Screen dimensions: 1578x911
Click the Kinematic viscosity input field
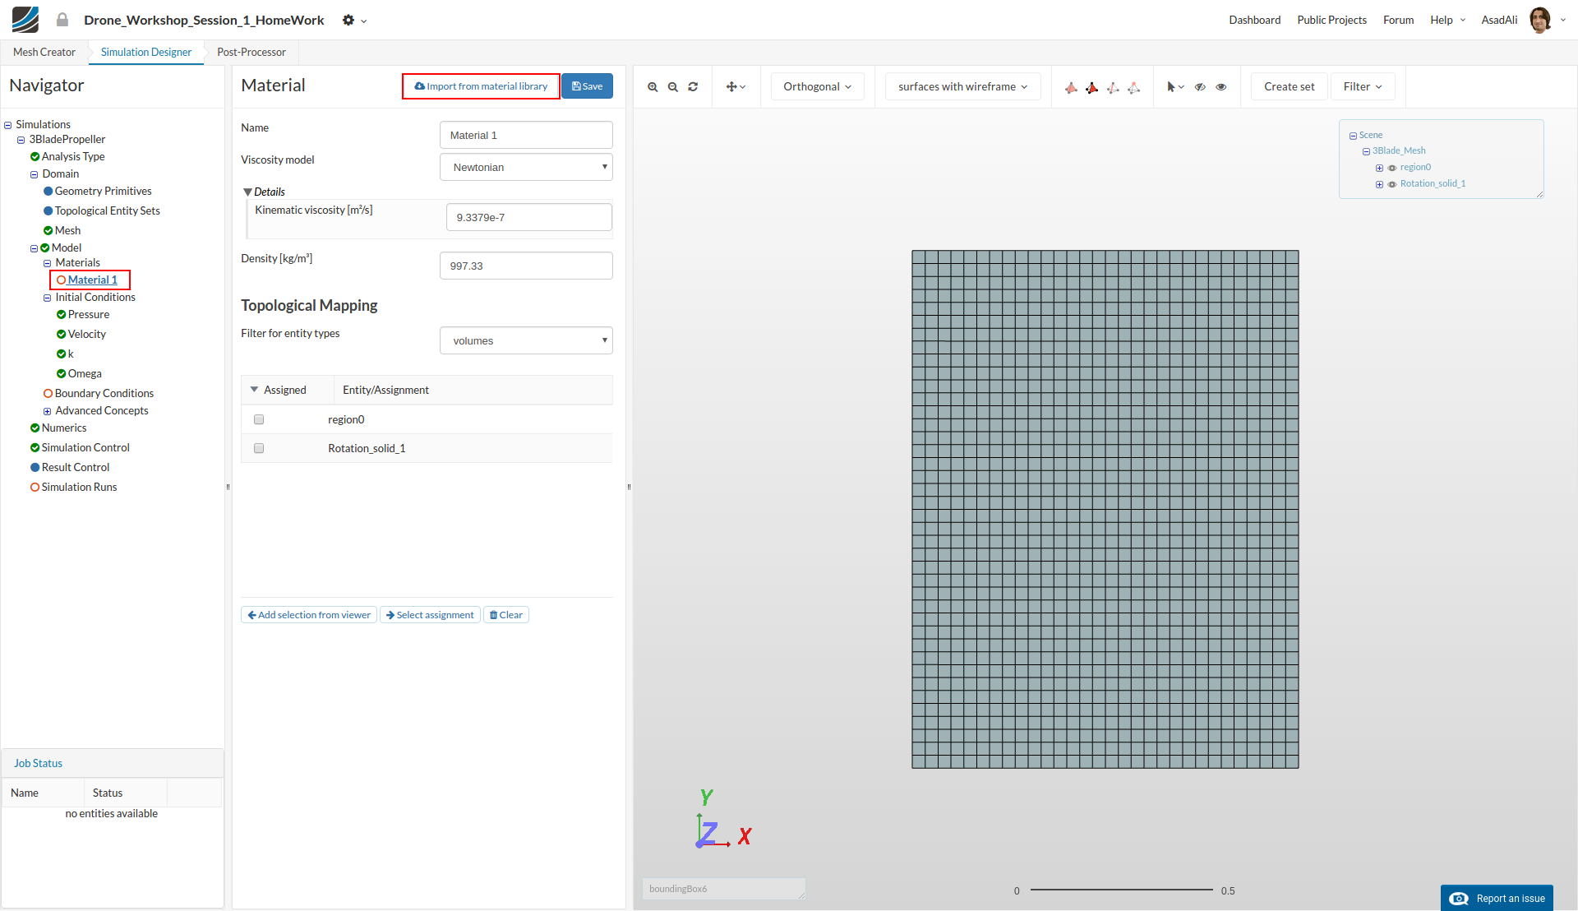528,218
